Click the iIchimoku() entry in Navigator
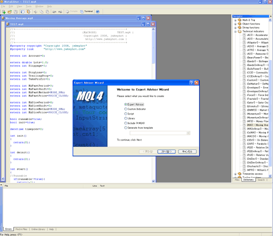Screen dimensions: 273x236 coord(257,106)
